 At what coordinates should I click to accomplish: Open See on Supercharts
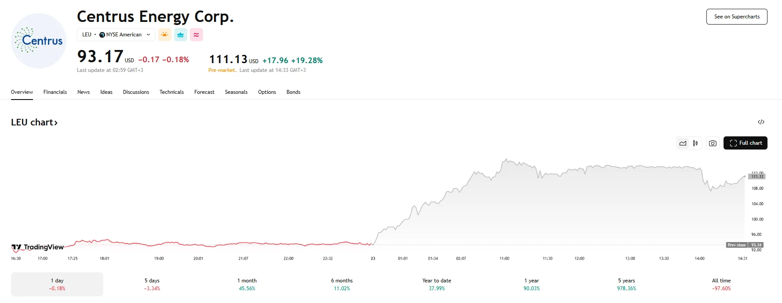coord(737,17)
